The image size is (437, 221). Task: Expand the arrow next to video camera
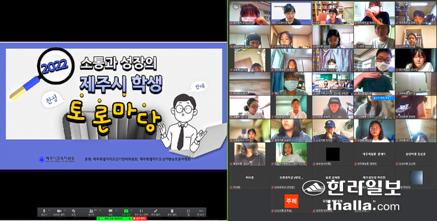65,210
